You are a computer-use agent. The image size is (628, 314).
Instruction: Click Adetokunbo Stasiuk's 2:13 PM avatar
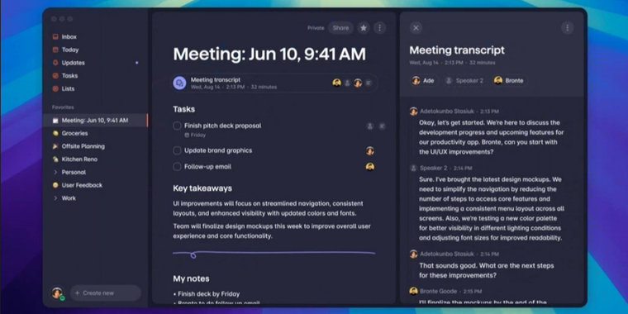pos(414,112)
